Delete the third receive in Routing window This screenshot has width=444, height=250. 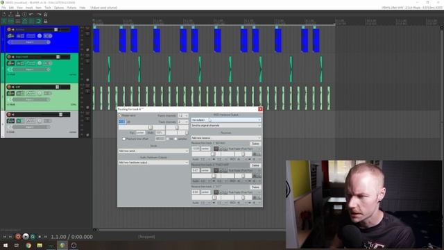(255, 187)
